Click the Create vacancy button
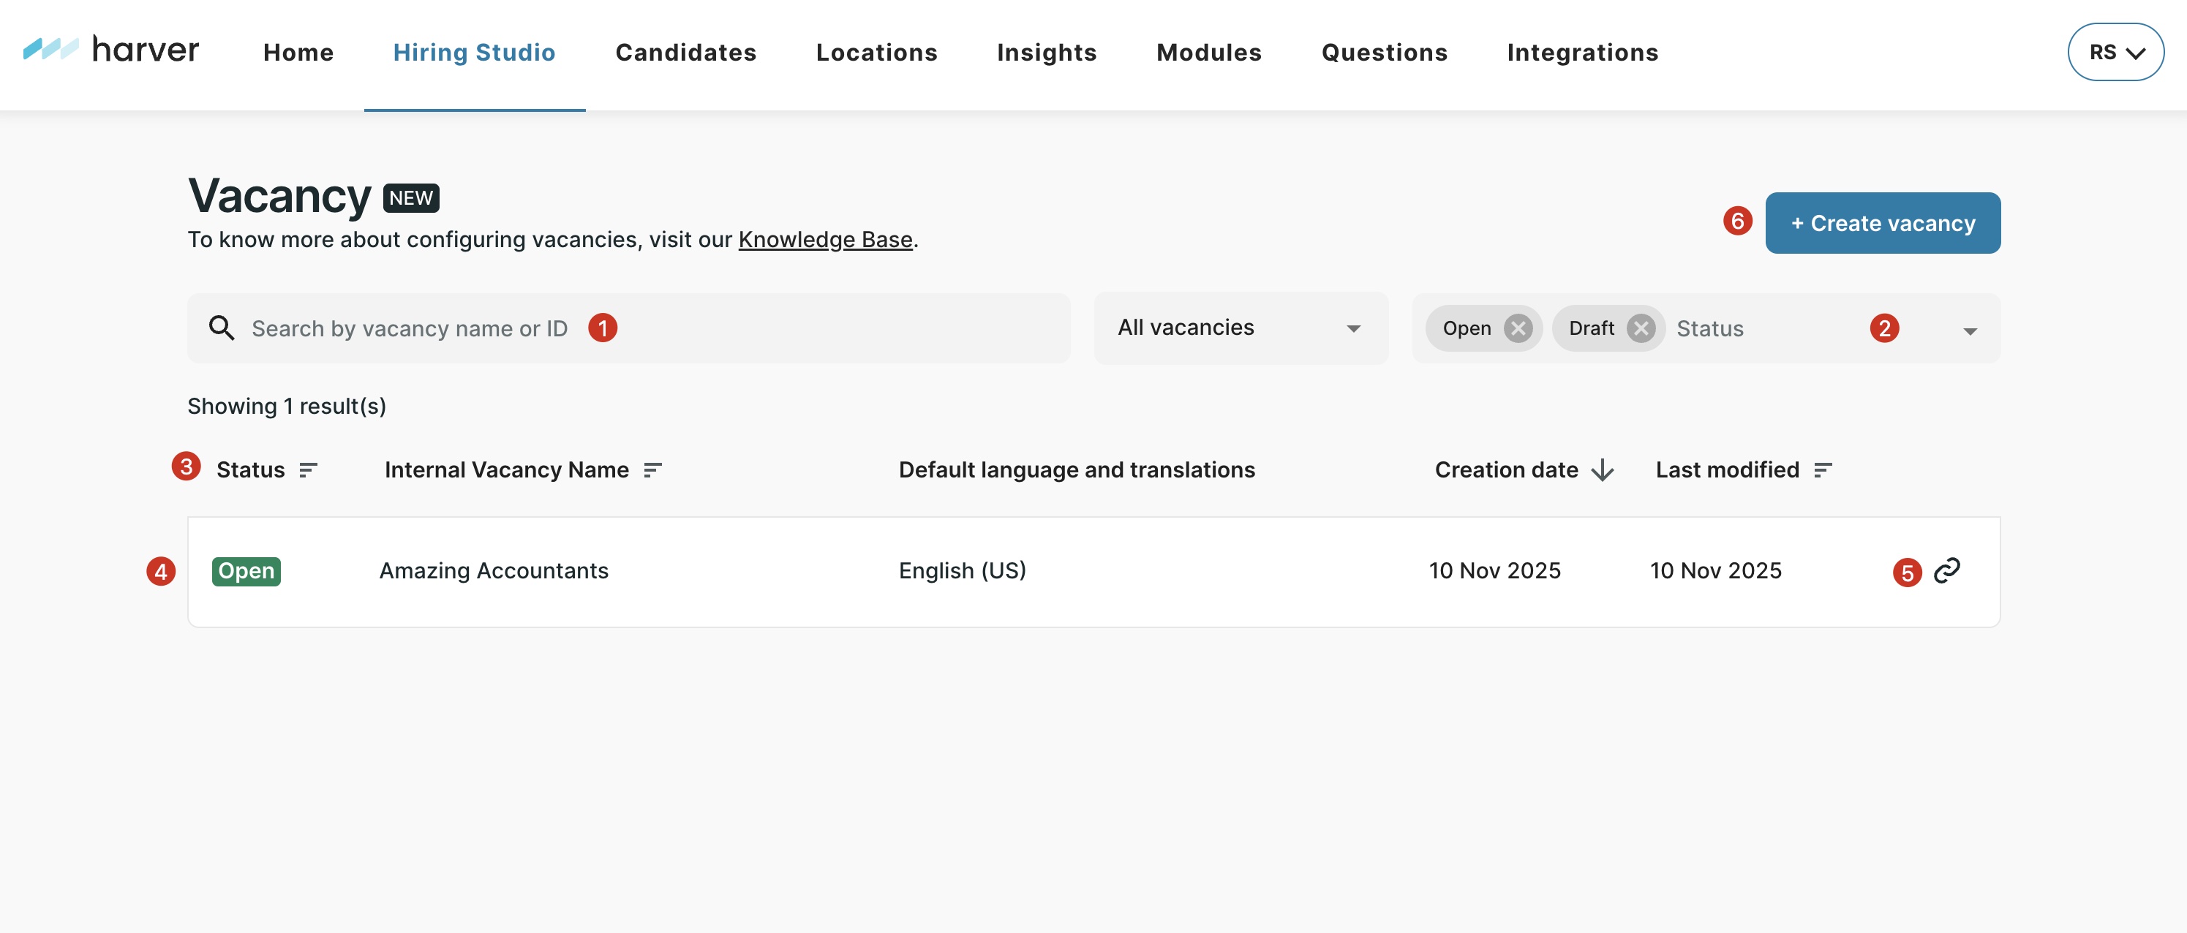The image size is (2187, 933). 1882,223
